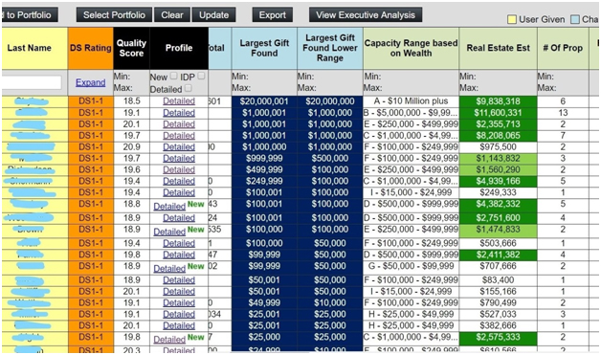Expand the DS Rating filter
601x355 pixels.
pyautogui.click(x=91, y=82)
